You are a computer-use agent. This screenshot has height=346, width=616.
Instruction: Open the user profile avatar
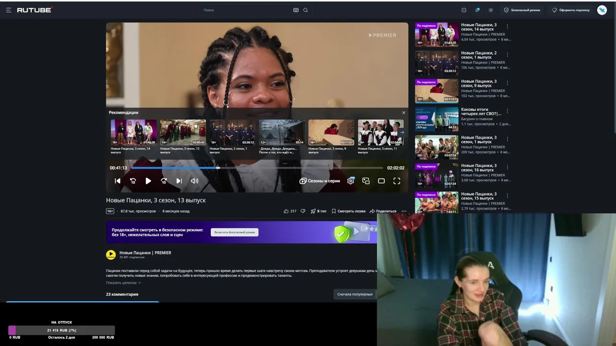602,10
